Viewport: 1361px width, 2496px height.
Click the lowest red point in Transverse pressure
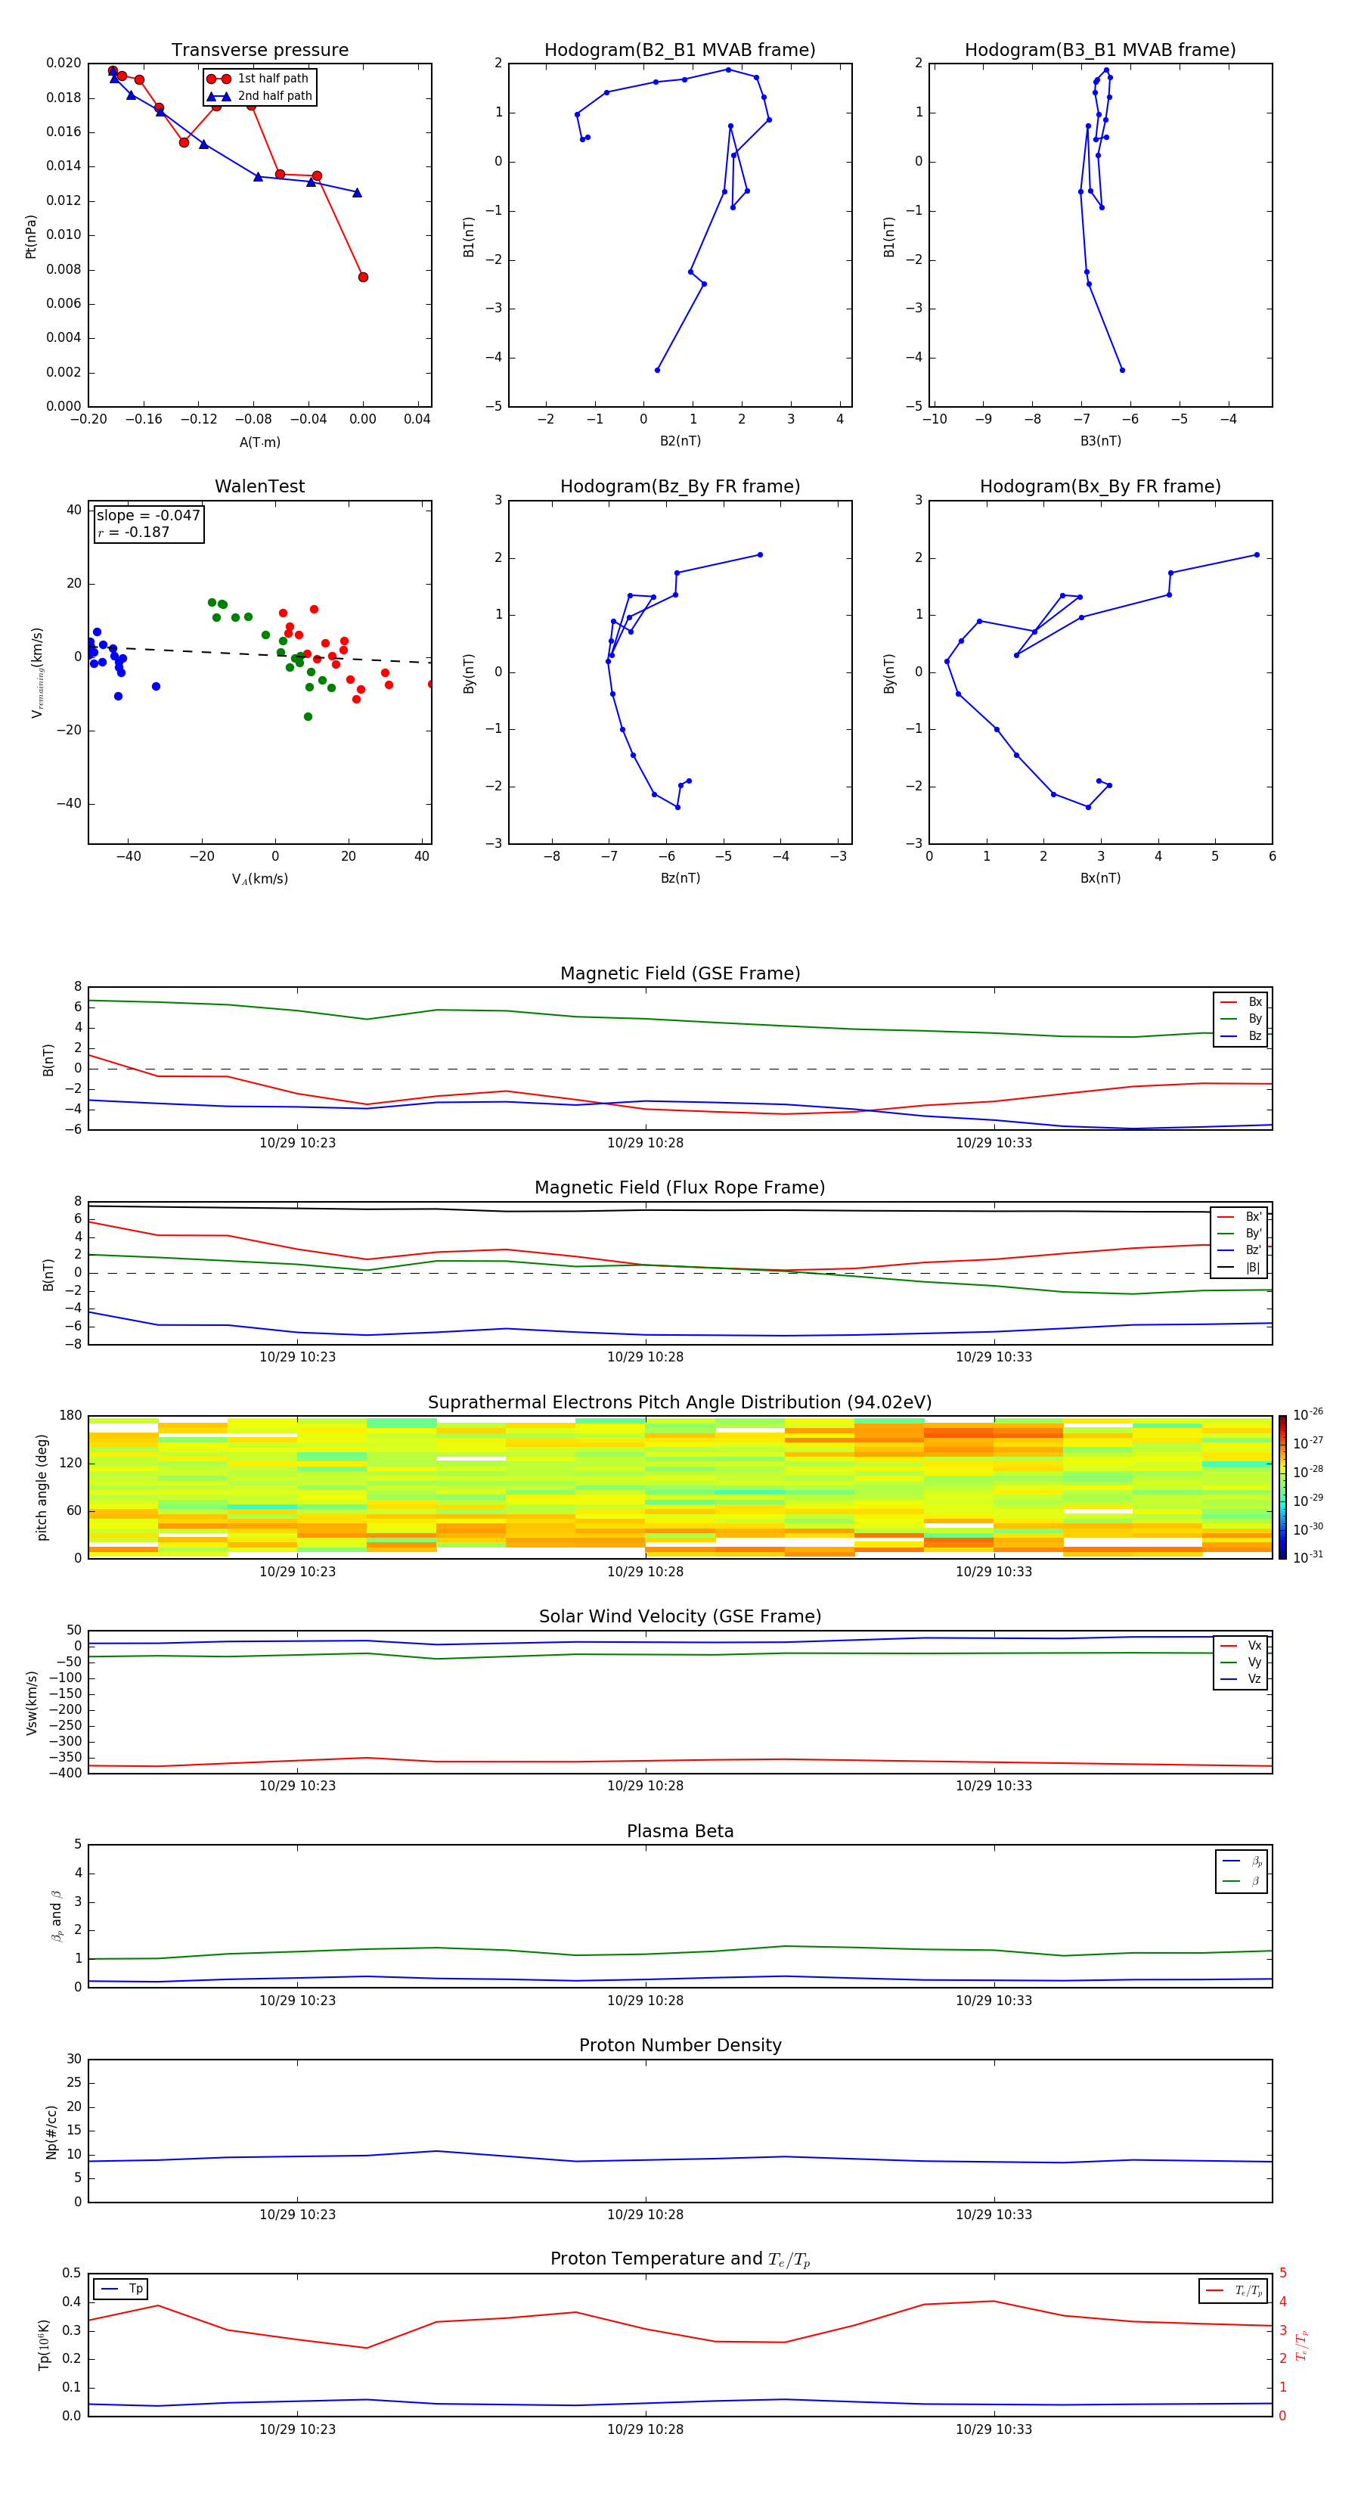click(363, 277)
